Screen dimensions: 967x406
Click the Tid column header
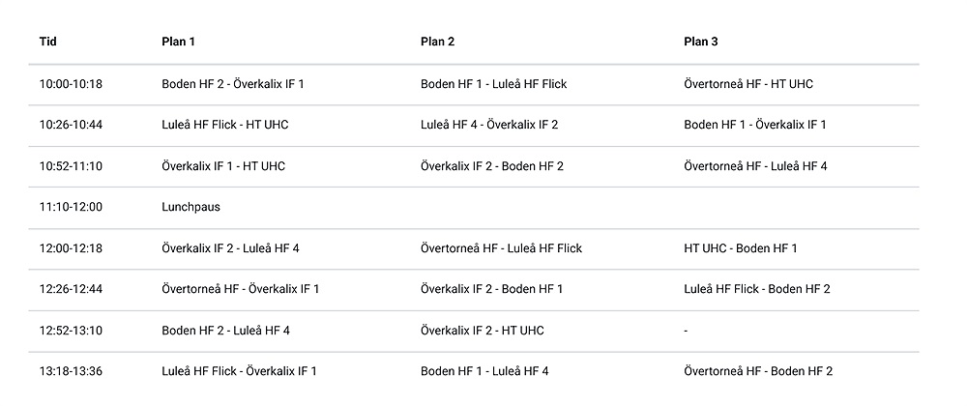[x=48, y=42]
